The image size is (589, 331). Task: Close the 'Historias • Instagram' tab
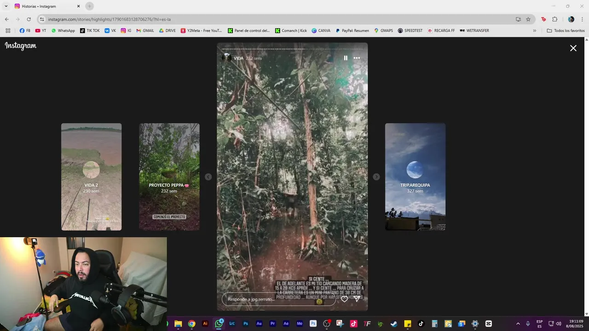pos(78,6)
